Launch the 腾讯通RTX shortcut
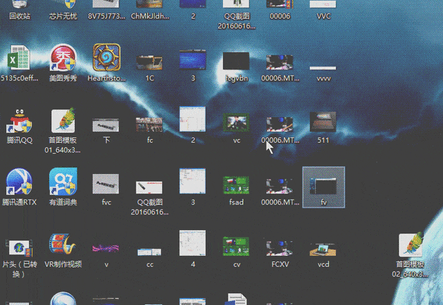The width and height of the screenshot is (443, 305). (19, 187)
